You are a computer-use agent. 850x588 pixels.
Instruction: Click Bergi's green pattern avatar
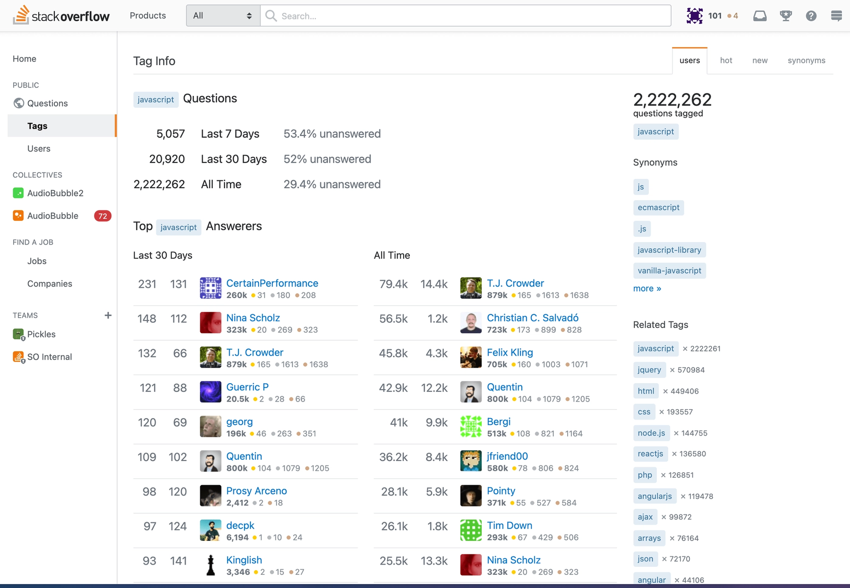[x=471, y=426]
